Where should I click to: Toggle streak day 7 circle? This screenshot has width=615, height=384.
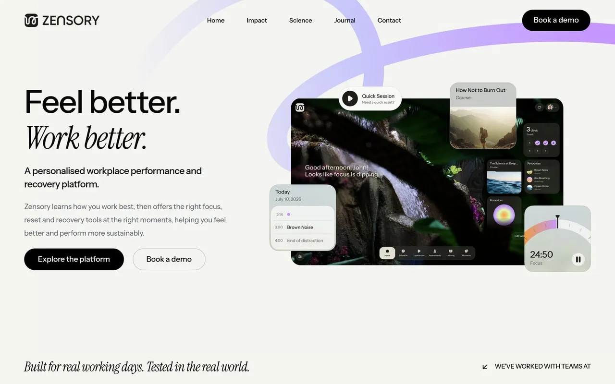[545, 151]
